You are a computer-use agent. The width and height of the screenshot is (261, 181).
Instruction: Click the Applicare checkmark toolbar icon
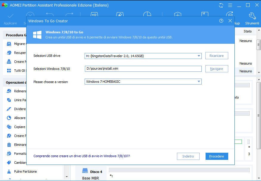click(x=10, y=16)
